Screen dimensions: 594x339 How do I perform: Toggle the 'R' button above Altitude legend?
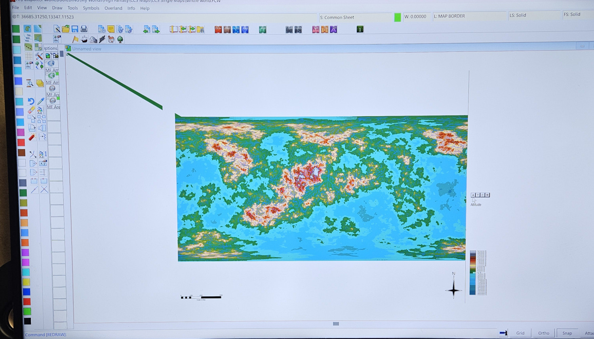coord(487,195)
